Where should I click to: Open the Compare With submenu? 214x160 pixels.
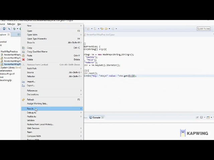pyautogui.click(x=52, y=136)
